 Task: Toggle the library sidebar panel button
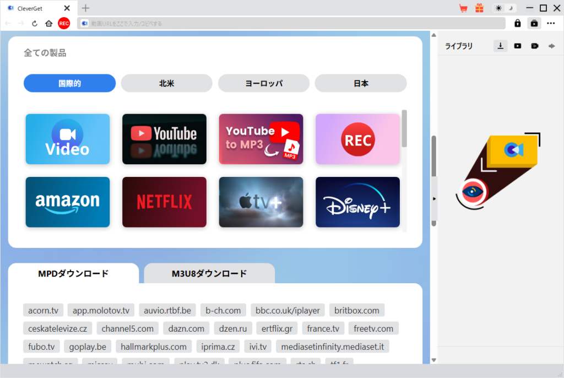tap(534, 23)
